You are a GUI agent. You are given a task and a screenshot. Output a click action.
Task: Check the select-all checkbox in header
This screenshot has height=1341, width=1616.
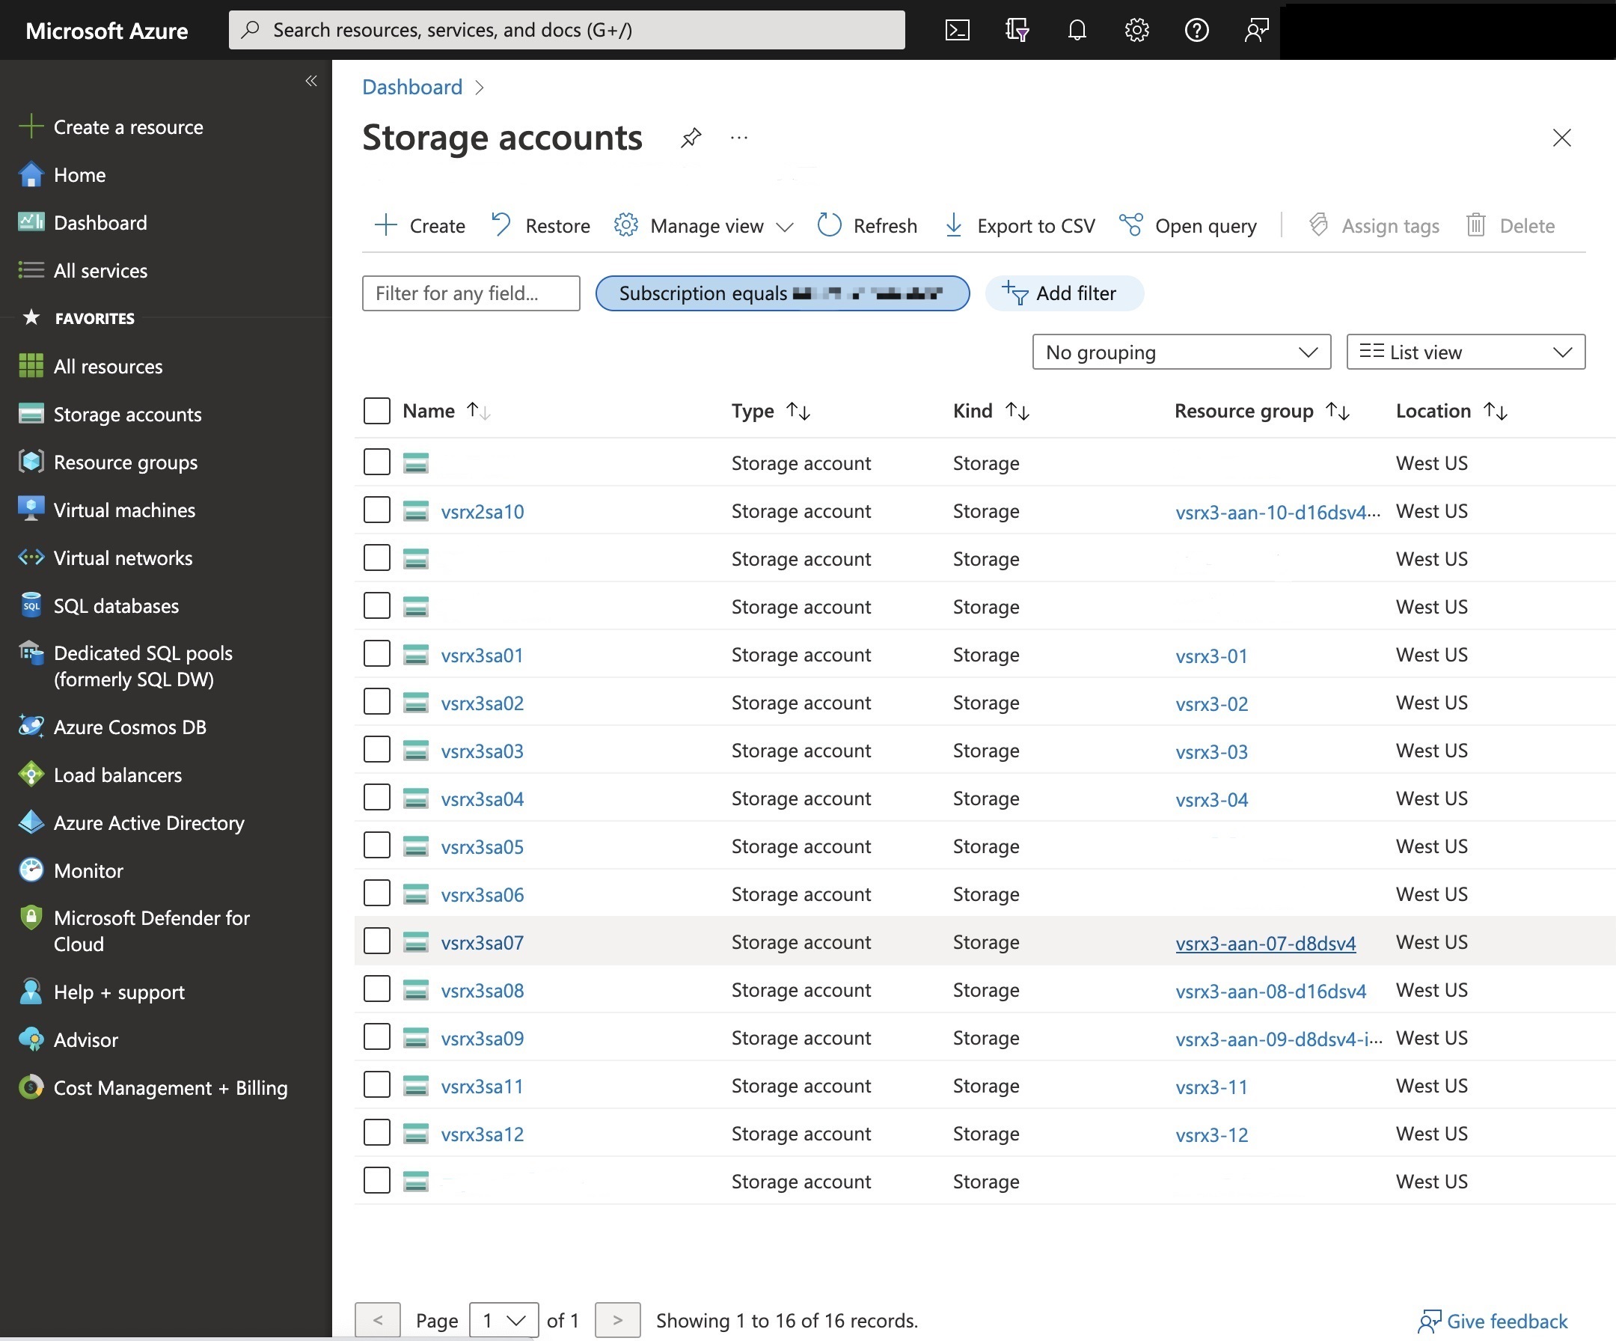click(x=376, y=411)
